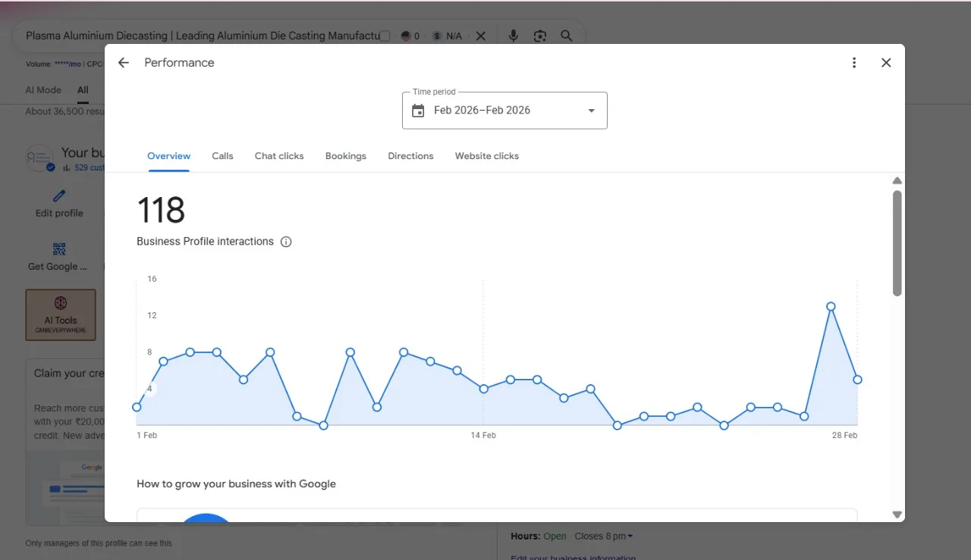971x560 pixels.
Task: Switch to the Calls tab
Action: coord(222,156)
